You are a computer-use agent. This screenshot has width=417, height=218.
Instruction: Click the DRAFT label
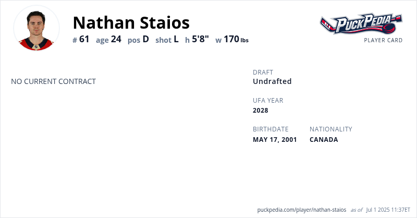pyautogui.click(x=263, y=72)
